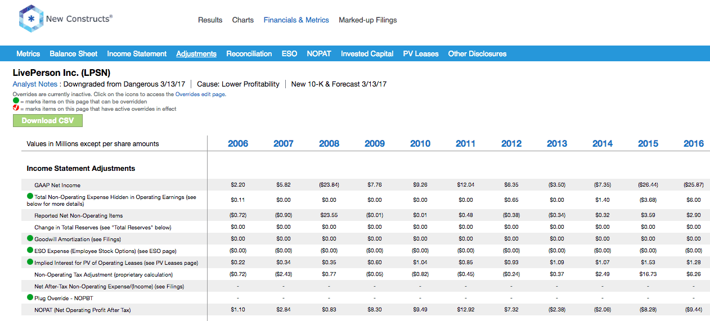The image size is (710, 321).
Task: Open the Overrides edit page link
Action: (x=200, y=94)
